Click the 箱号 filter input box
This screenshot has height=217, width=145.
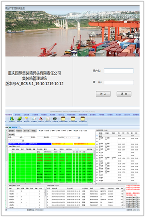coord(16,137)
